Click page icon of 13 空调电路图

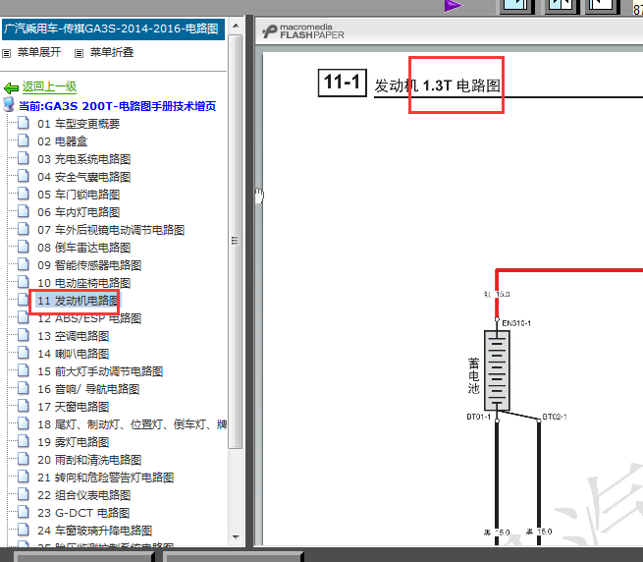(x=24, y=335)
